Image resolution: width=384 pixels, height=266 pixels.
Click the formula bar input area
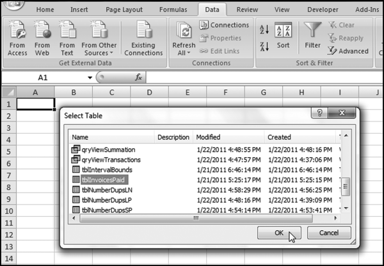tap(264, 77)
